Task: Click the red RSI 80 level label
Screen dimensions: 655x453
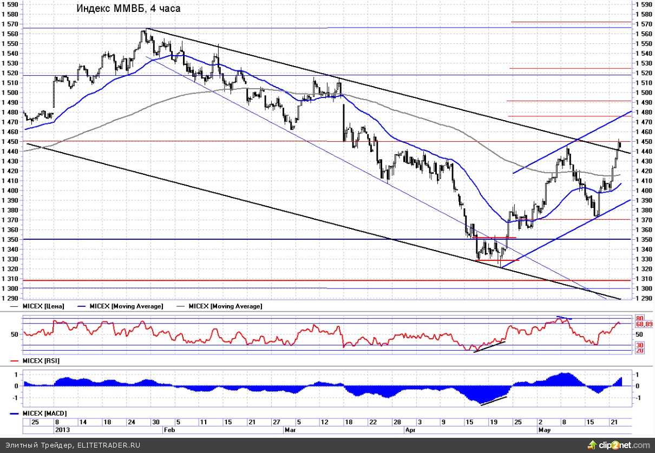Action: (639, 318)
